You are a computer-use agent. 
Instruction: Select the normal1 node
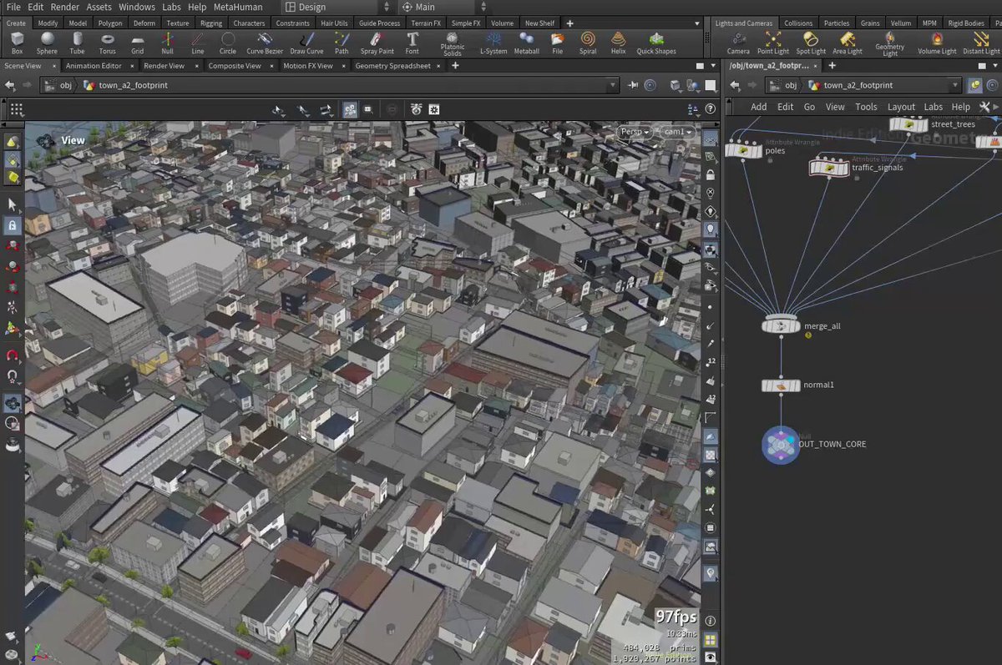coord(781,385)
